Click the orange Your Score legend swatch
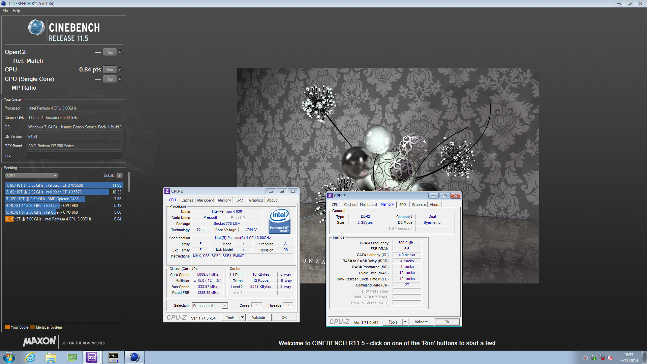This screenshot has width=647, height=364. pyautogui.click(x=7, y=327)
